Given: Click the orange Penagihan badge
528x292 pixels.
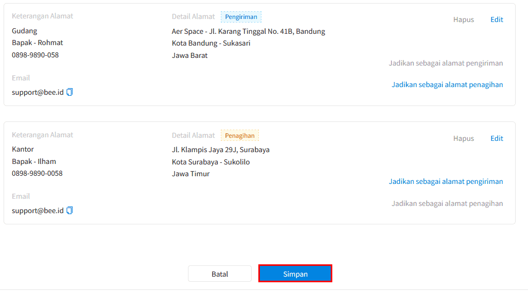Looking at the screenshot, I should [240, 135].
